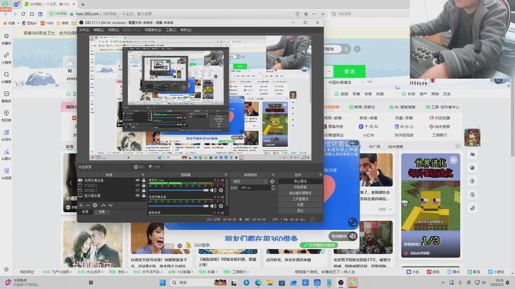The width and height of the screenshot is (515, 289).
Task: Open the OBS 帮助(H) menu
Action: [x=185, y=30]
